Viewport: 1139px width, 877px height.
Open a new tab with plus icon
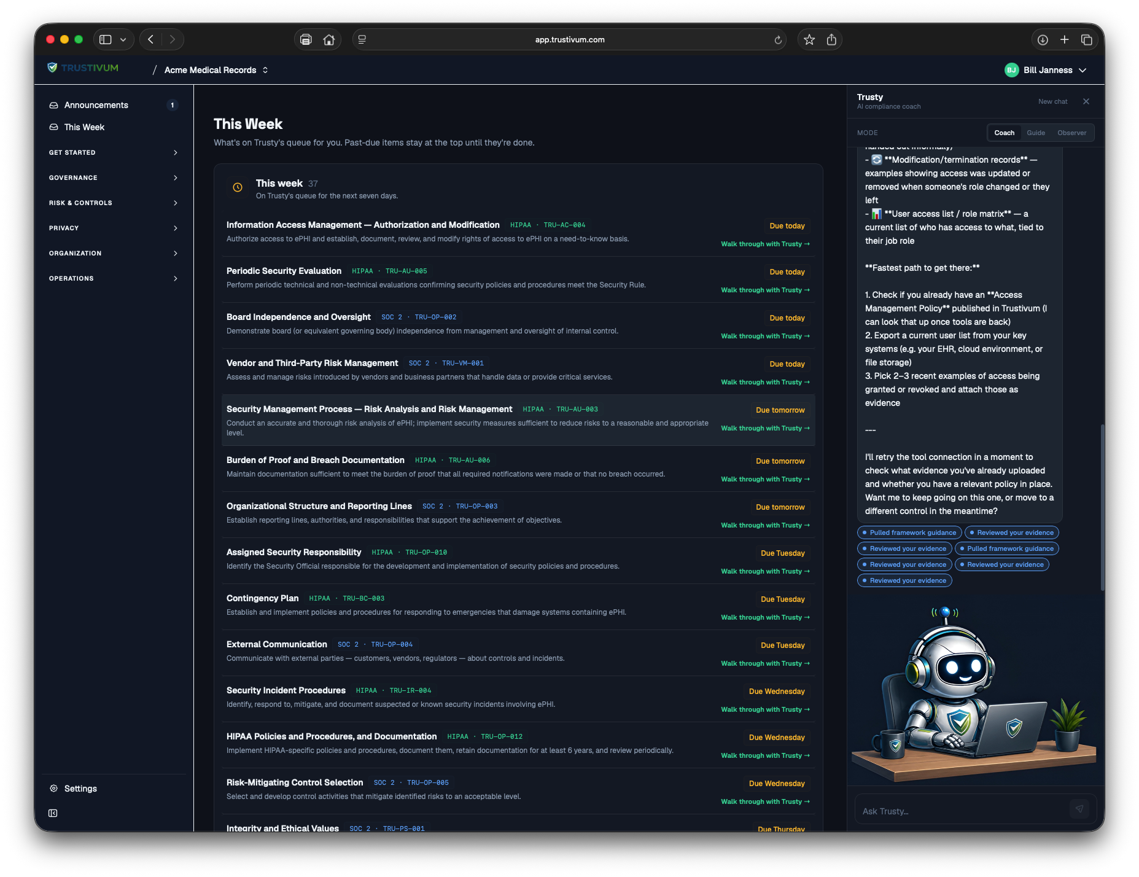click(1065, 39)
